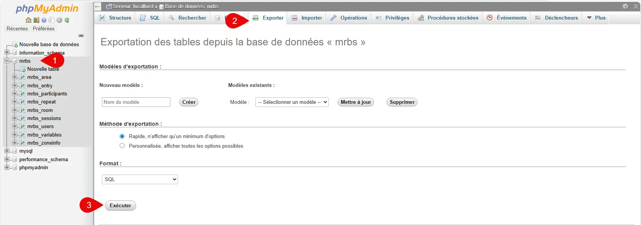
Task: Open the Plus tab dropdown menu
Action: tap(596, 18)
